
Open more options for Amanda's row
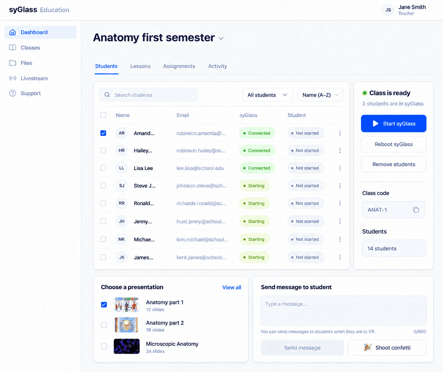340,133
